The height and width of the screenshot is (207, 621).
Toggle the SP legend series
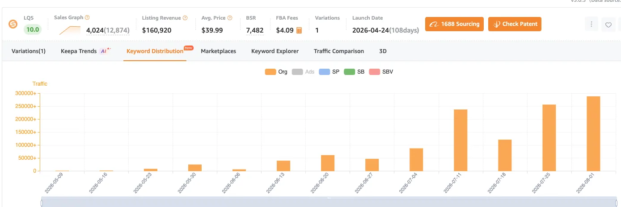[329, 71]
